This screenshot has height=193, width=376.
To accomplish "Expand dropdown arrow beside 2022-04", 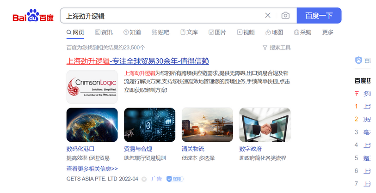I will coord(144,179).
